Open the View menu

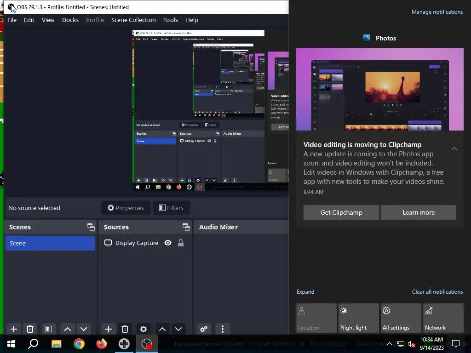[x=48, y=20]
